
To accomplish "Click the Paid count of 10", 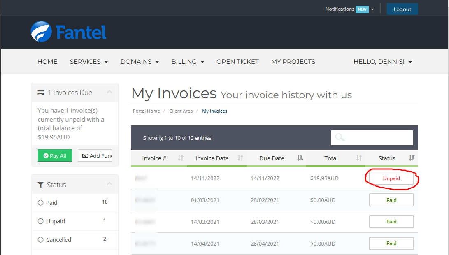I will pyautogui.click(x=105, y=202).
